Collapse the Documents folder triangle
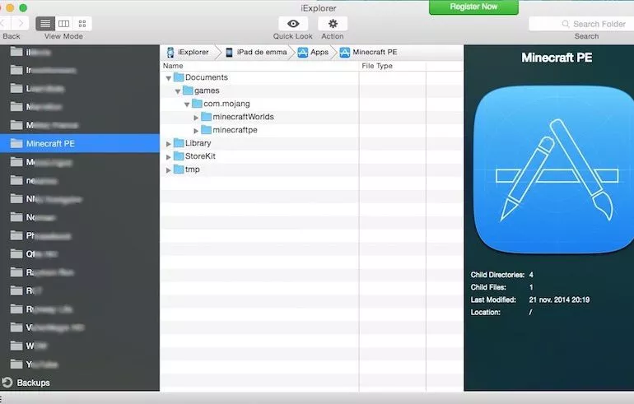634x404 pixels. 169,78
